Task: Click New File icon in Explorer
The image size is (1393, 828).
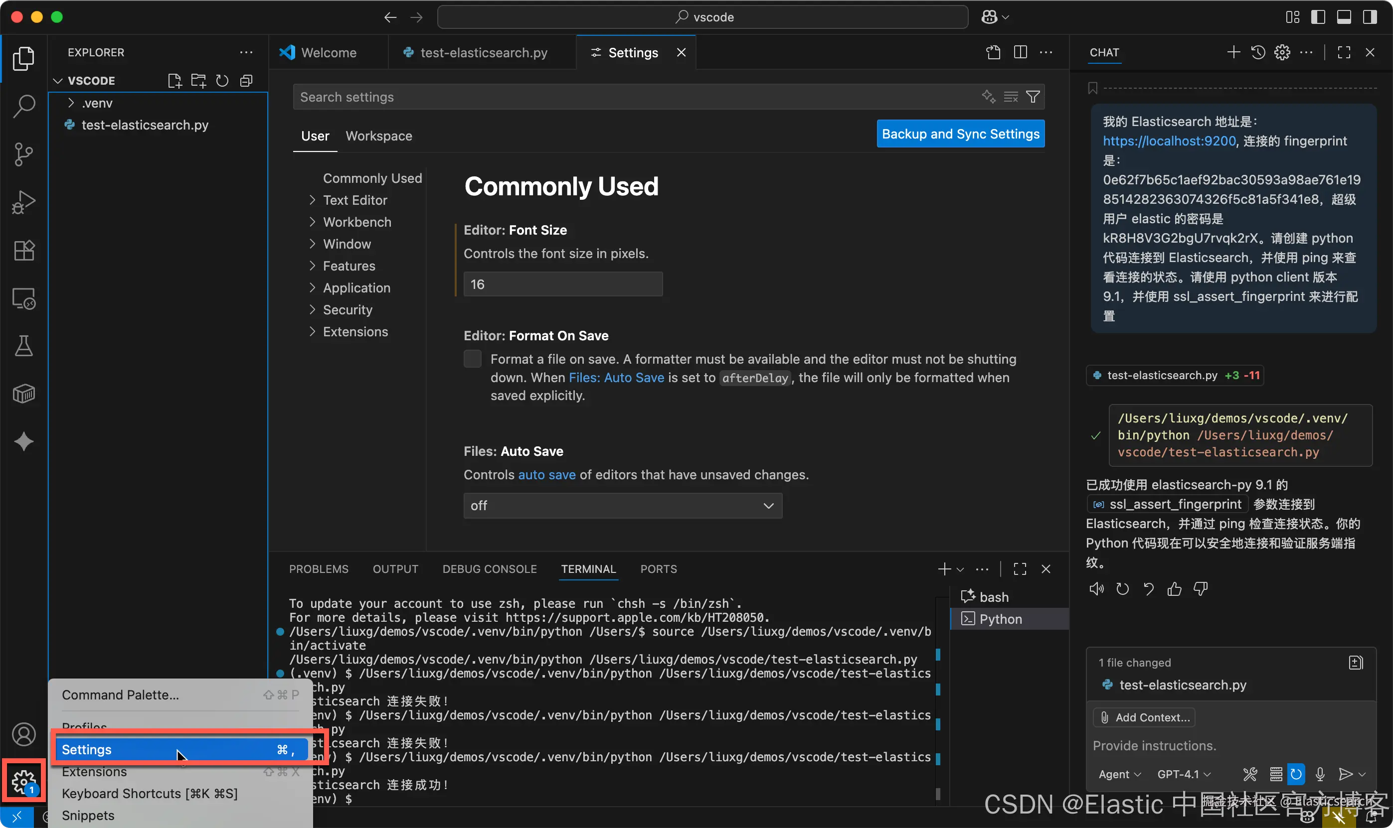Action: pyautogui.click(x=175, y=81)
